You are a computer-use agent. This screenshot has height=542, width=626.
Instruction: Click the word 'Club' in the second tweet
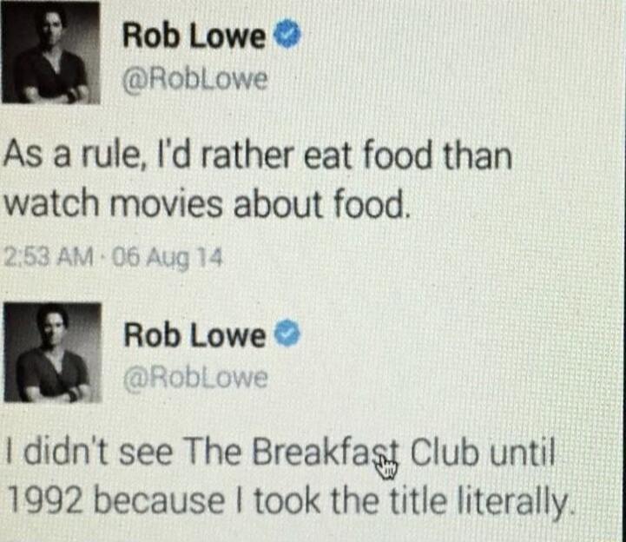pos(445,453)
